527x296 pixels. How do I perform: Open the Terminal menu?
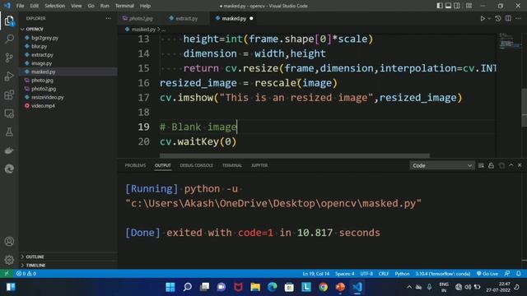pyautogui.click(x=124, y=6)
